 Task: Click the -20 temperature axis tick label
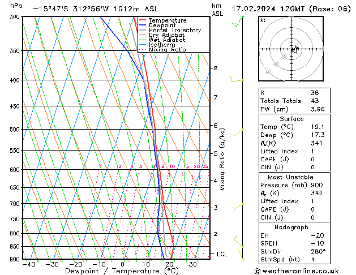pyautogui.click(x=76, y=264)
